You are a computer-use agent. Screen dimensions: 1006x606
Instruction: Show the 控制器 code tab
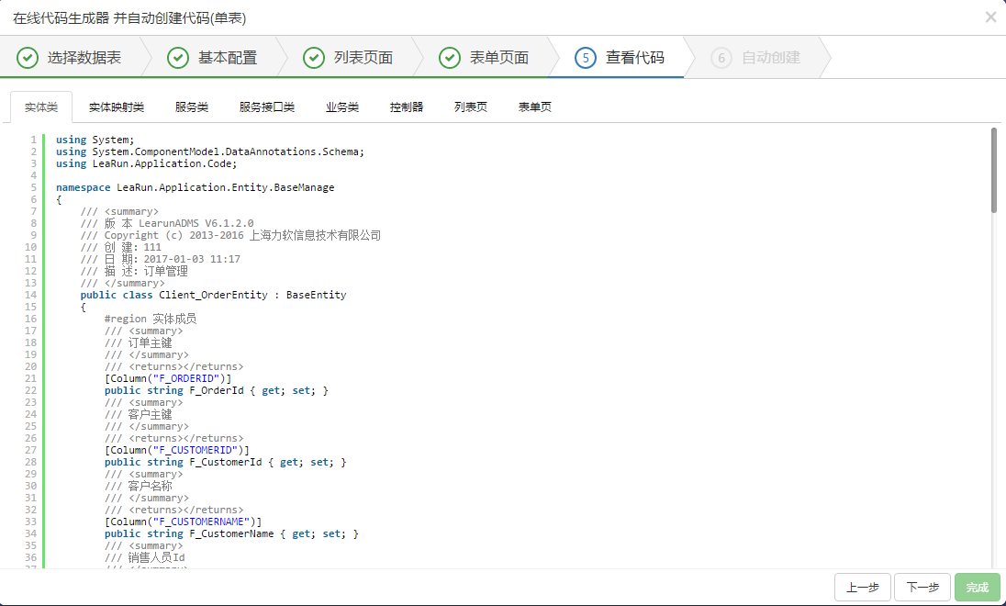point(407,107)
